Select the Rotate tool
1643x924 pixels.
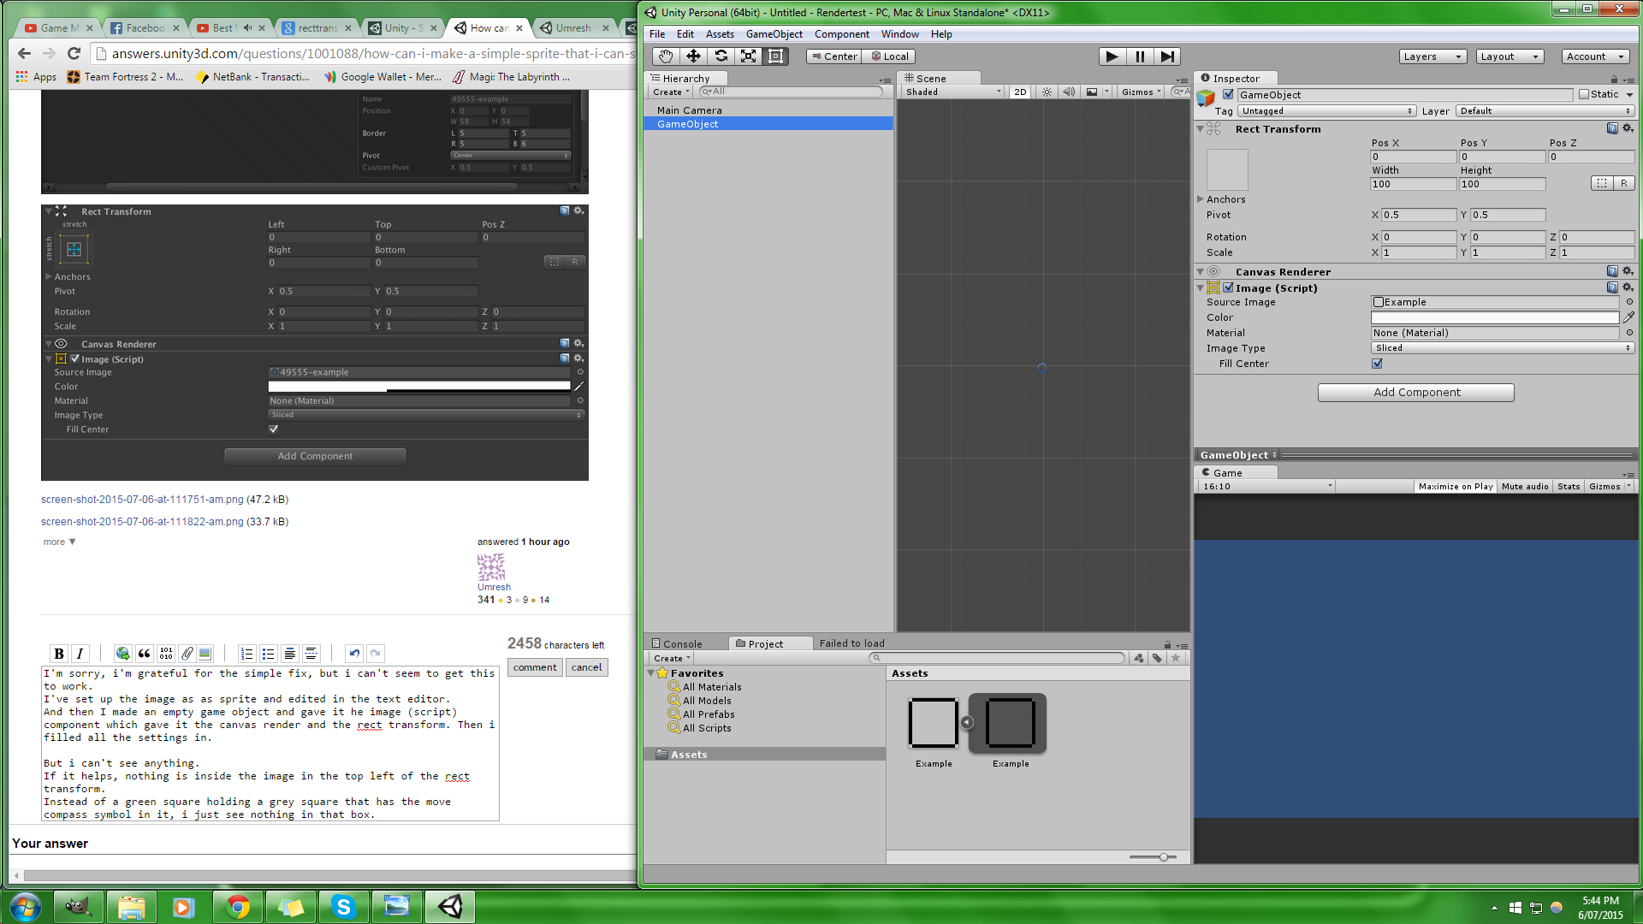(x=721, y=56)
